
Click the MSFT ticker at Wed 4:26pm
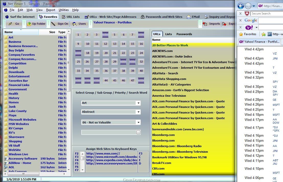click(x=276, y=105)
